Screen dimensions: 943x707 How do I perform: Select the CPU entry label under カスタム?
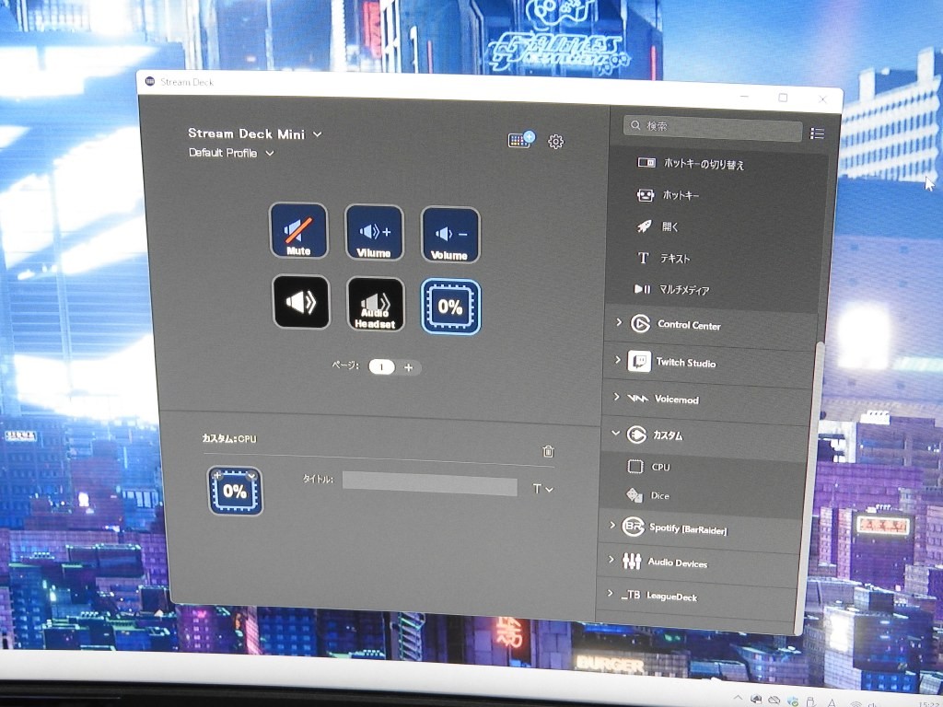660,467
